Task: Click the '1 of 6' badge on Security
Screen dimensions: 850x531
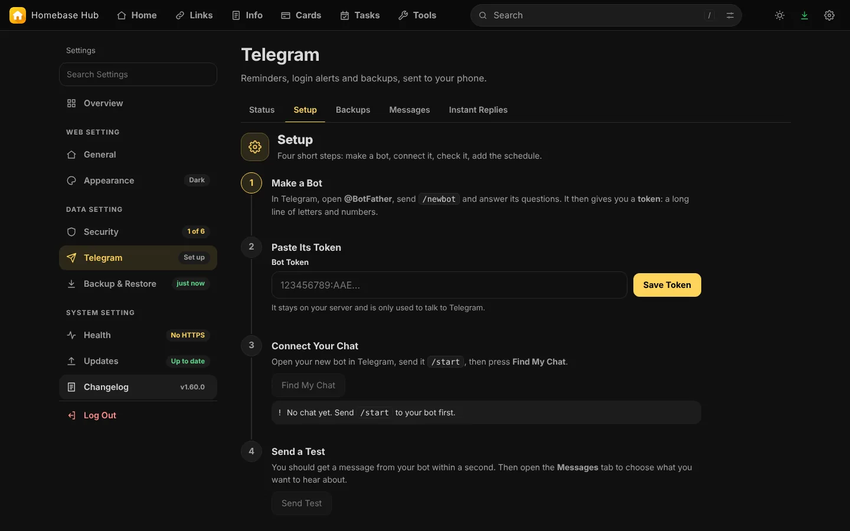Action: pos(196,232)
